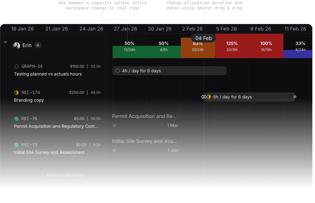The width and height of the screenshot is (315, 203).
Task: Click the to-do status icon on GRAPH-34
Action: click(x=17, y=66)
